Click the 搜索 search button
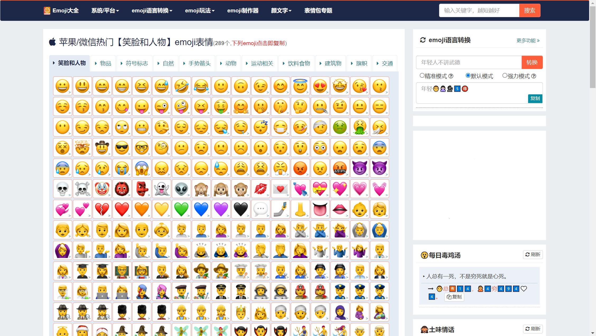Image resolution: width=596 pixels, height=336 pixels. pyautogui.click(x=529, y=10)
